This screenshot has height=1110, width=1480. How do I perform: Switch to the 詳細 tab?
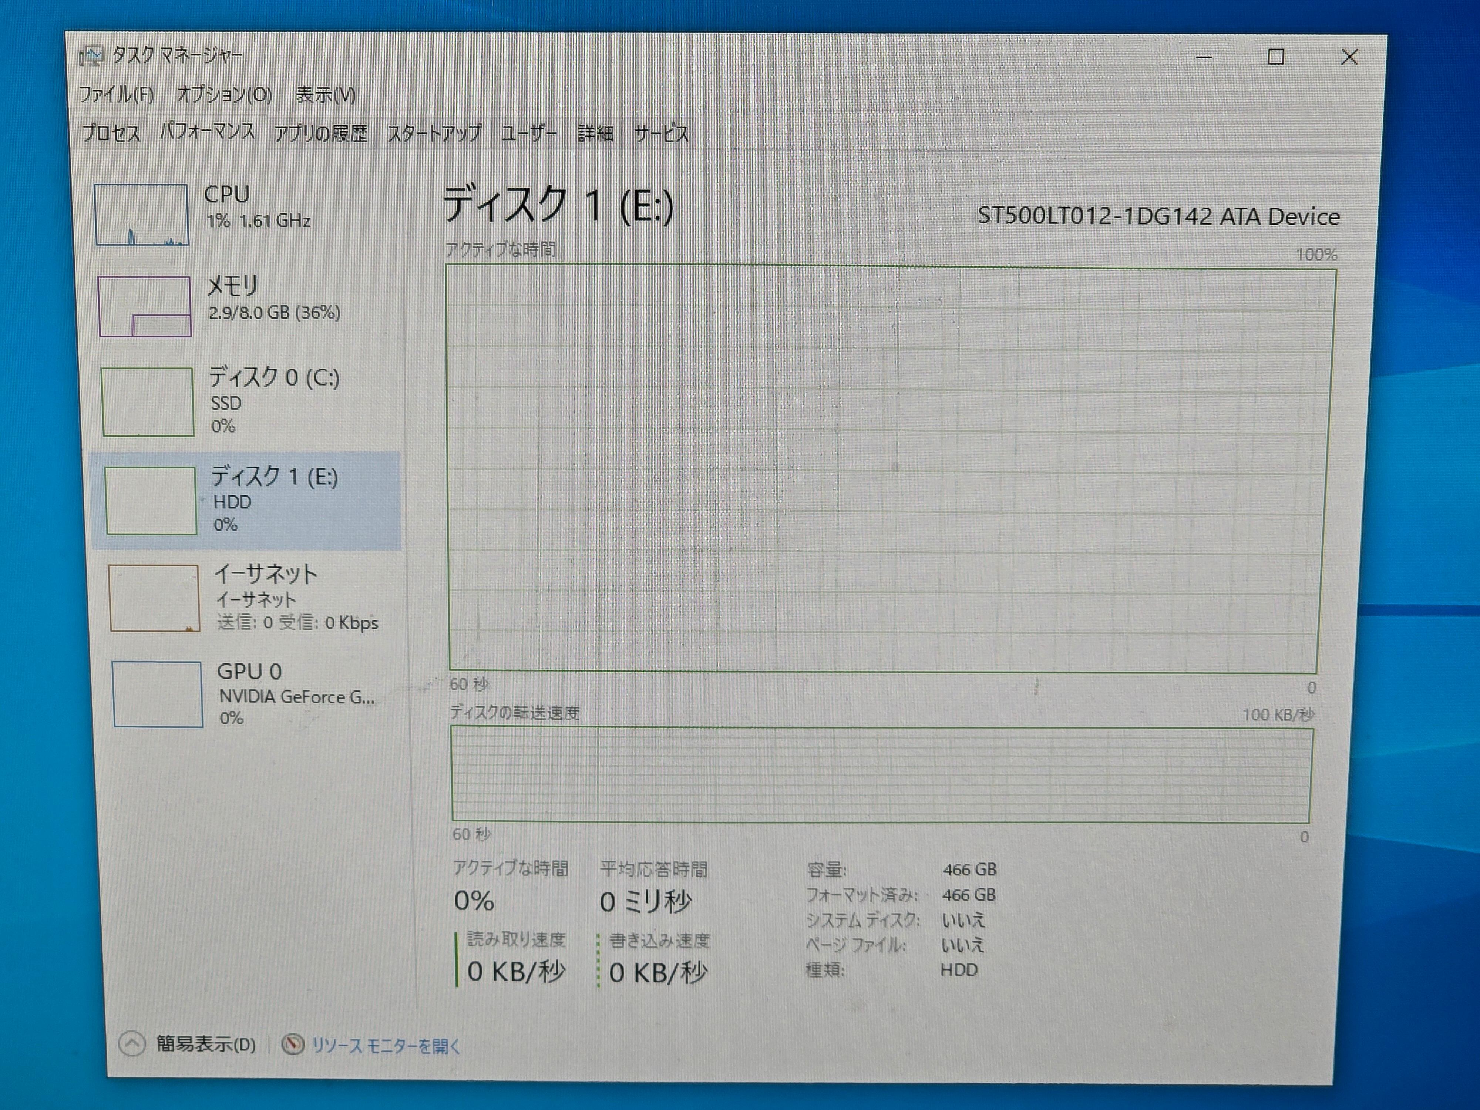click(x=595, y=134)
